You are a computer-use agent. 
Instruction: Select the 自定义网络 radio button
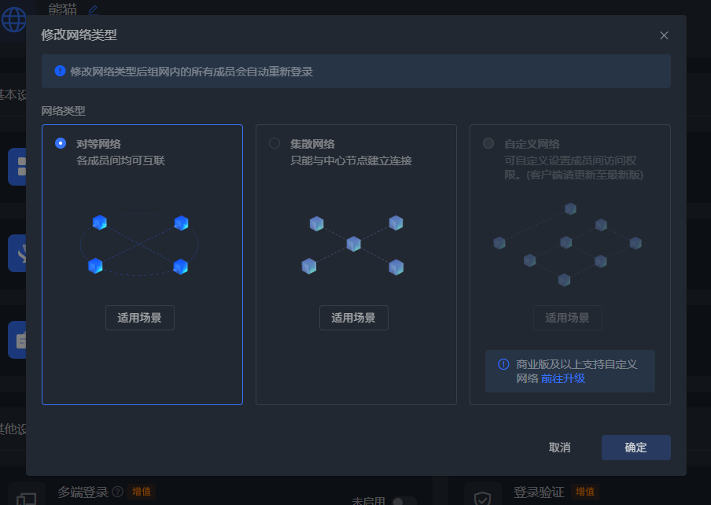[488, 143]
